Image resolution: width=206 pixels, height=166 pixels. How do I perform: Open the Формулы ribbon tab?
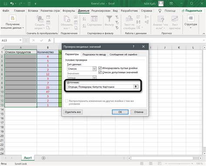click(69, 11)
